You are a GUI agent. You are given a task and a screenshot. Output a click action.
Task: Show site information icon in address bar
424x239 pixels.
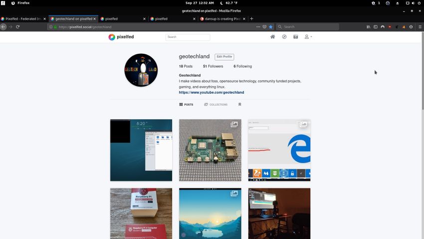pyautogui.click(x=50, y=27)
